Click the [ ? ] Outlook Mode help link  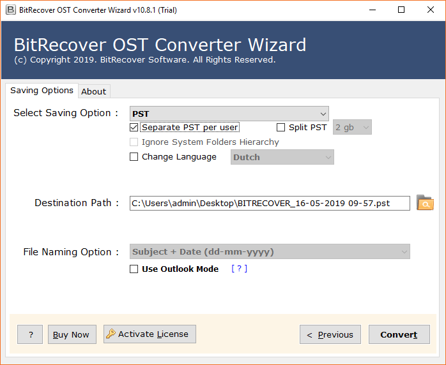pos(239,269)
